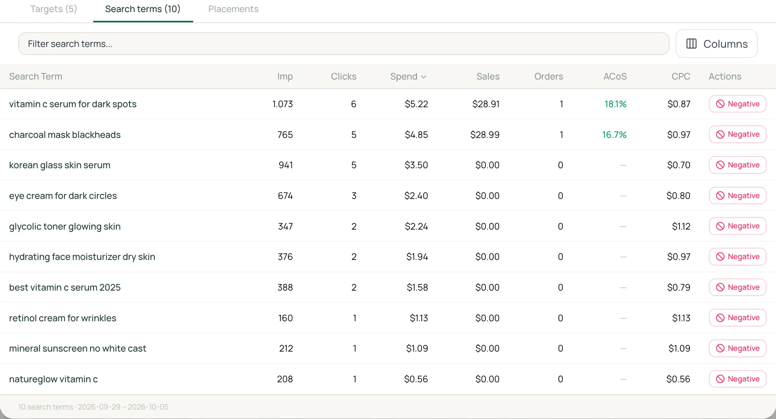
Task: Select hydrating face moisturizer dry skin term
Action: click(x=82, y=256)
